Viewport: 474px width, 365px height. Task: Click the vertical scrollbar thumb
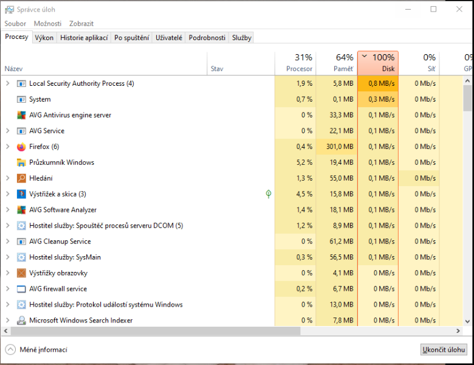coord(467,98)
